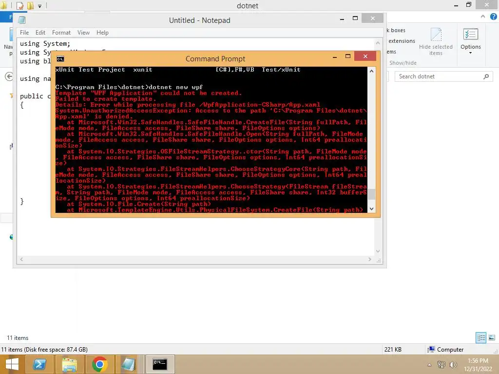Click the Command Prompt scroll up arrow
This screenshot has width=499, height=374.
click(371, 71)
